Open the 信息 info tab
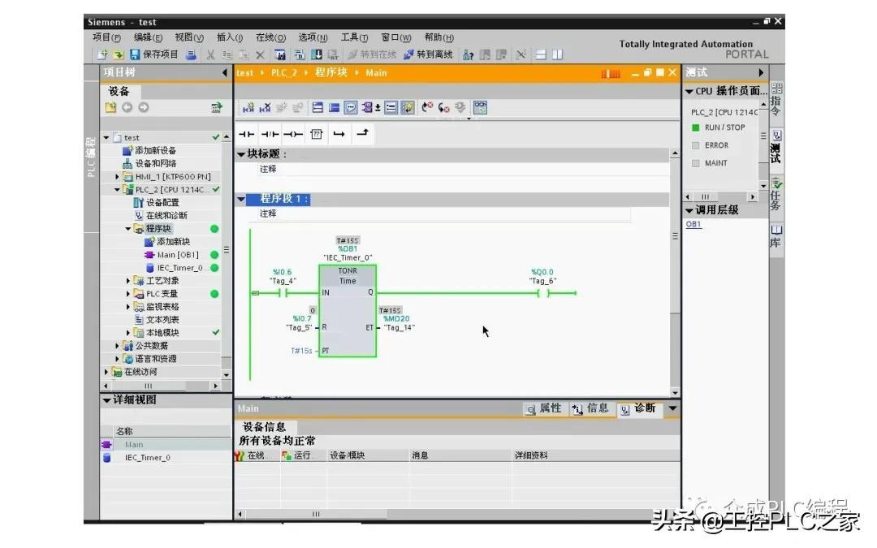The height and width of the screenshot is (548, 877). 590,408
